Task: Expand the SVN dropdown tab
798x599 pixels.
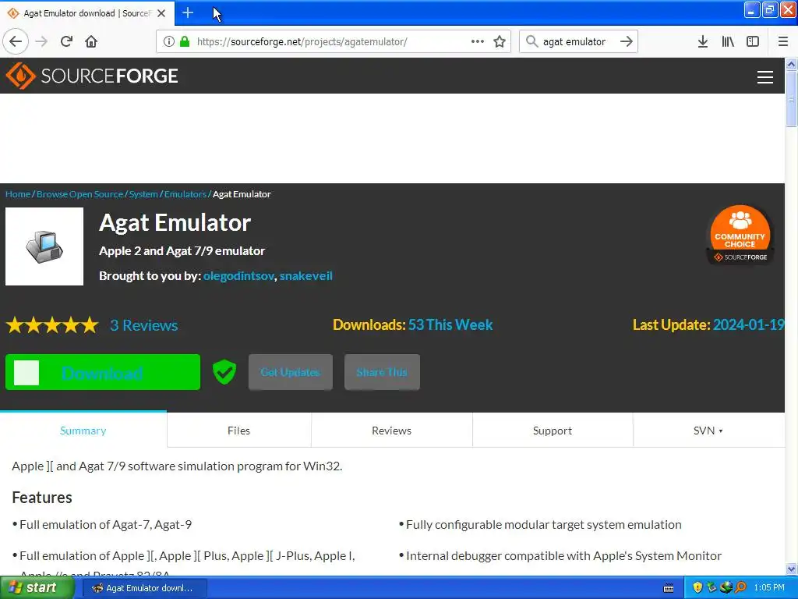Action: pos(708,431)
